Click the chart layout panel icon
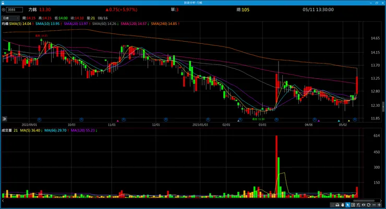Image resolution: width=386 pixels, height=209 pixels. 353,205
